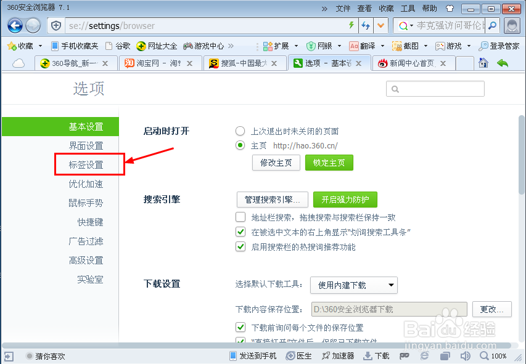Click the 管理搜索引擎 button
Viewport: 526px width, 364px height.
tap(273, 200)
